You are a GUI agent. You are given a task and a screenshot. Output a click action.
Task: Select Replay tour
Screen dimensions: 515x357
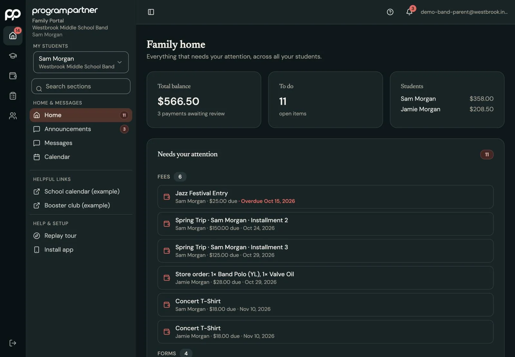81,236
